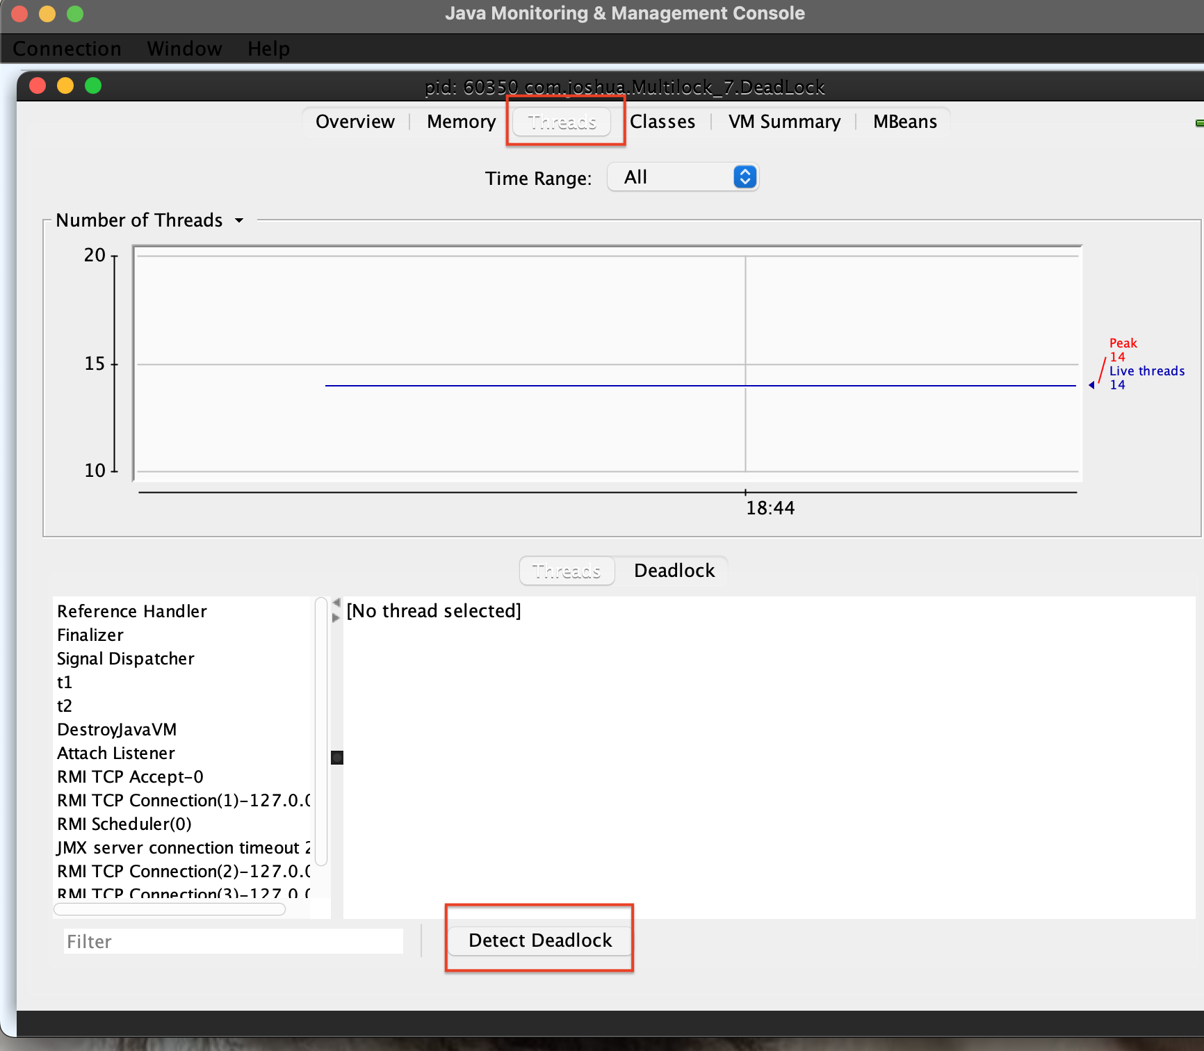Click the Detect Deadlock button
Image resolution: width=1204 pixels, height=1051 pixels.
pos(539,940)
